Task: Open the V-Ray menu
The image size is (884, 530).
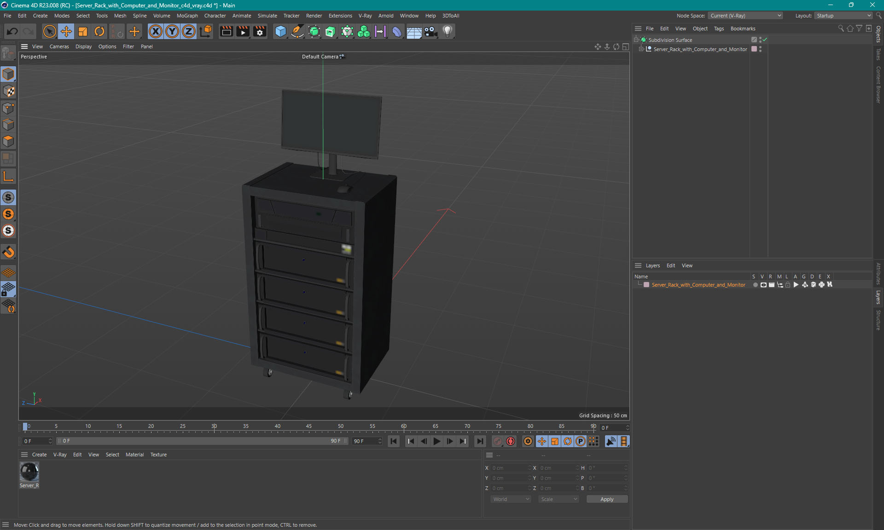Action: pos(365,16)
